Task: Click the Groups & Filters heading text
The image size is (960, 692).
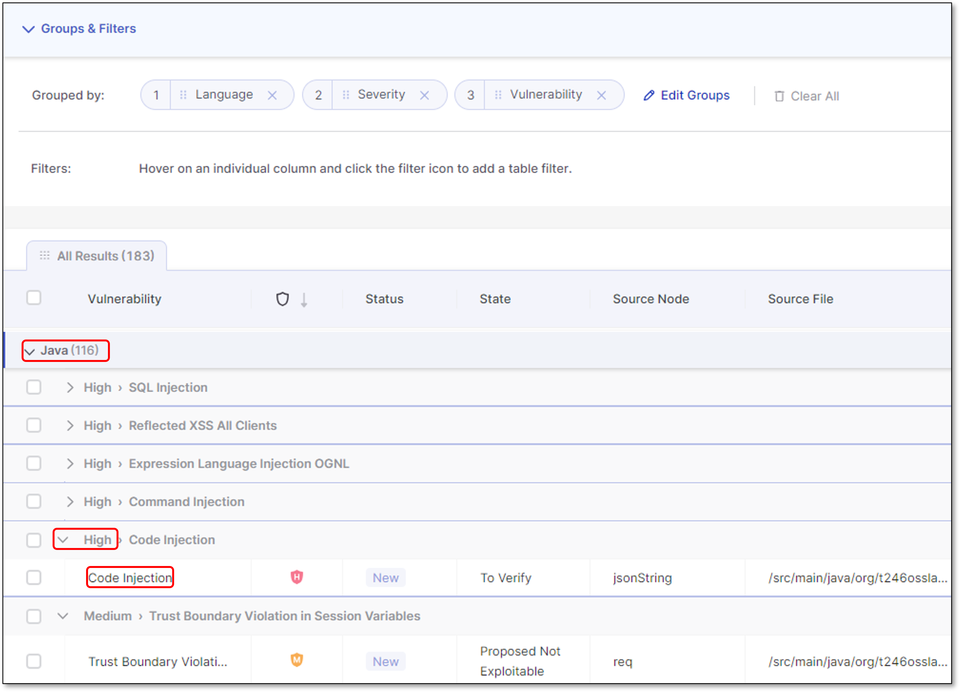Action: coord(89,28)
